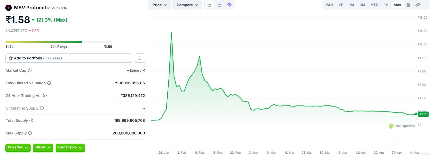Click the info icon beside Circulating Supply
Screen dimensions: 431x155
pyautogui.click(x=42, y=108)
